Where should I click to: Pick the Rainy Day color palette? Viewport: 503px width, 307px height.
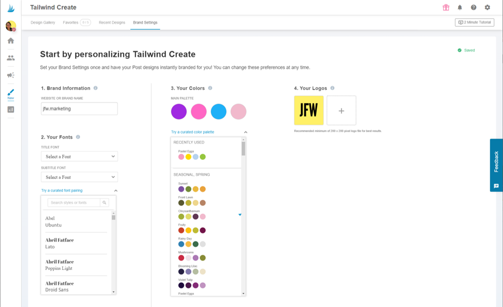click(x=192, y=242)
